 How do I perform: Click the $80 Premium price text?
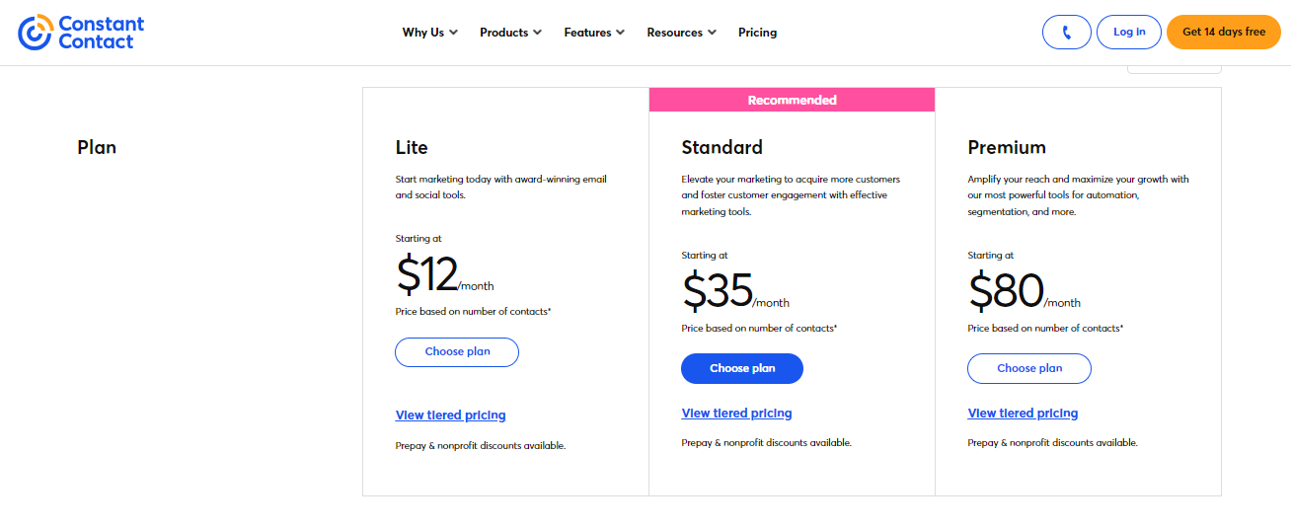(x=1005, y=292)
